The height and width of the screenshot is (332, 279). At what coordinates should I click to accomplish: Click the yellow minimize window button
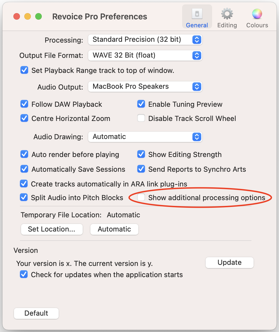(28, 16)
